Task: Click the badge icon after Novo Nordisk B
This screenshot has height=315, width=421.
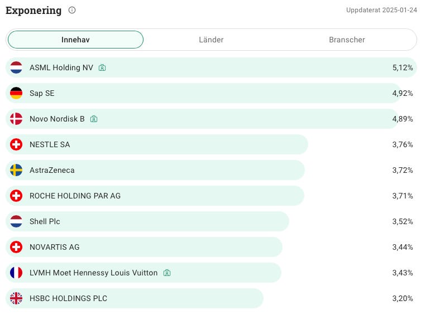Action: 94,119
